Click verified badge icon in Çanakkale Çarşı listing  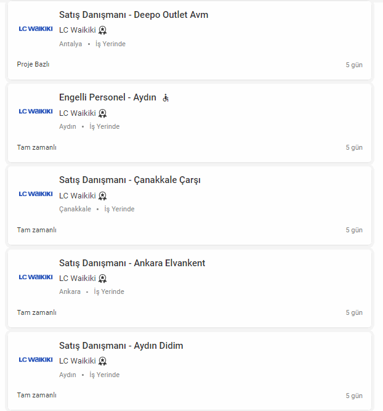103,196
